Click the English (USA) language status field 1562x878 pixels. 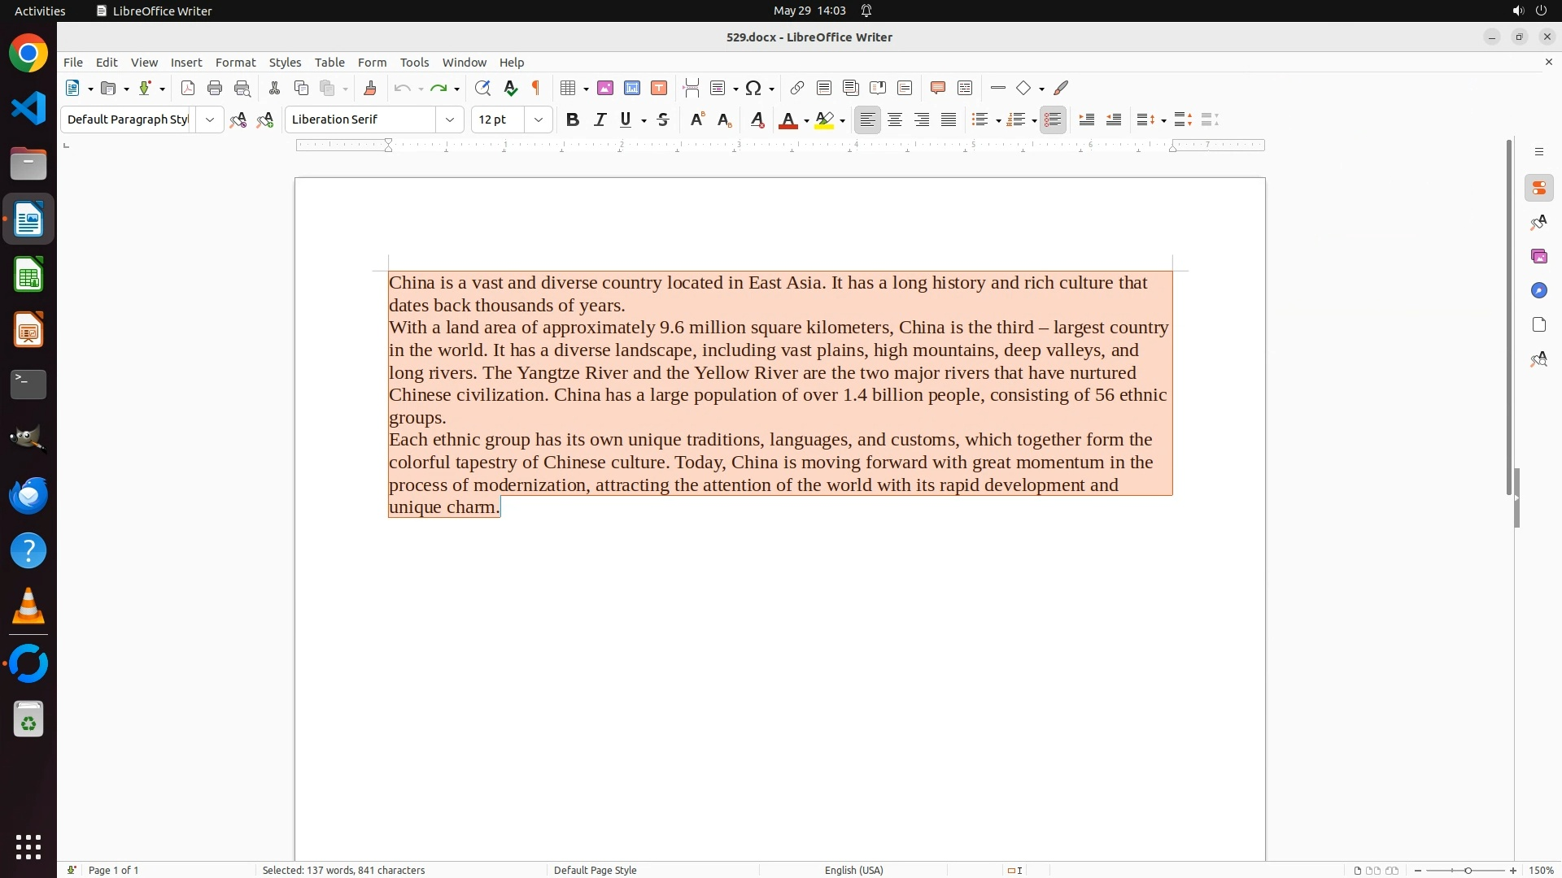point(853,870)
